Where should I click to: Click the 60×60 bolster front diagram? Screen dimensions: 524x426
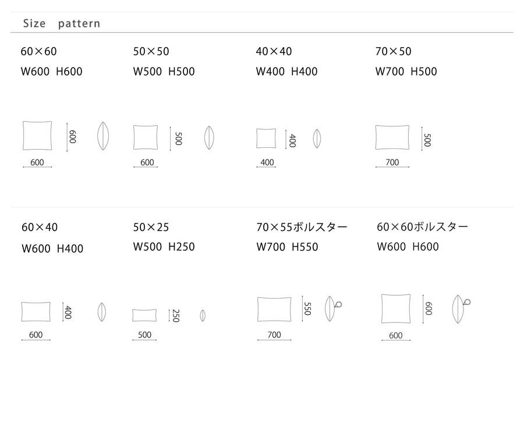click(396, 308)
